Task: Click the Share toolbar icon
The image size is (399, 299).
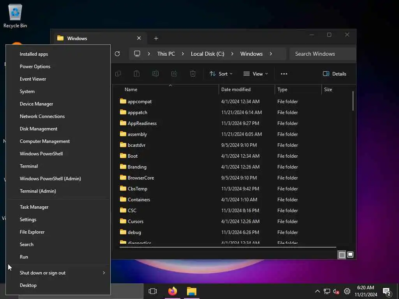Action: click(x=174, y=74)
